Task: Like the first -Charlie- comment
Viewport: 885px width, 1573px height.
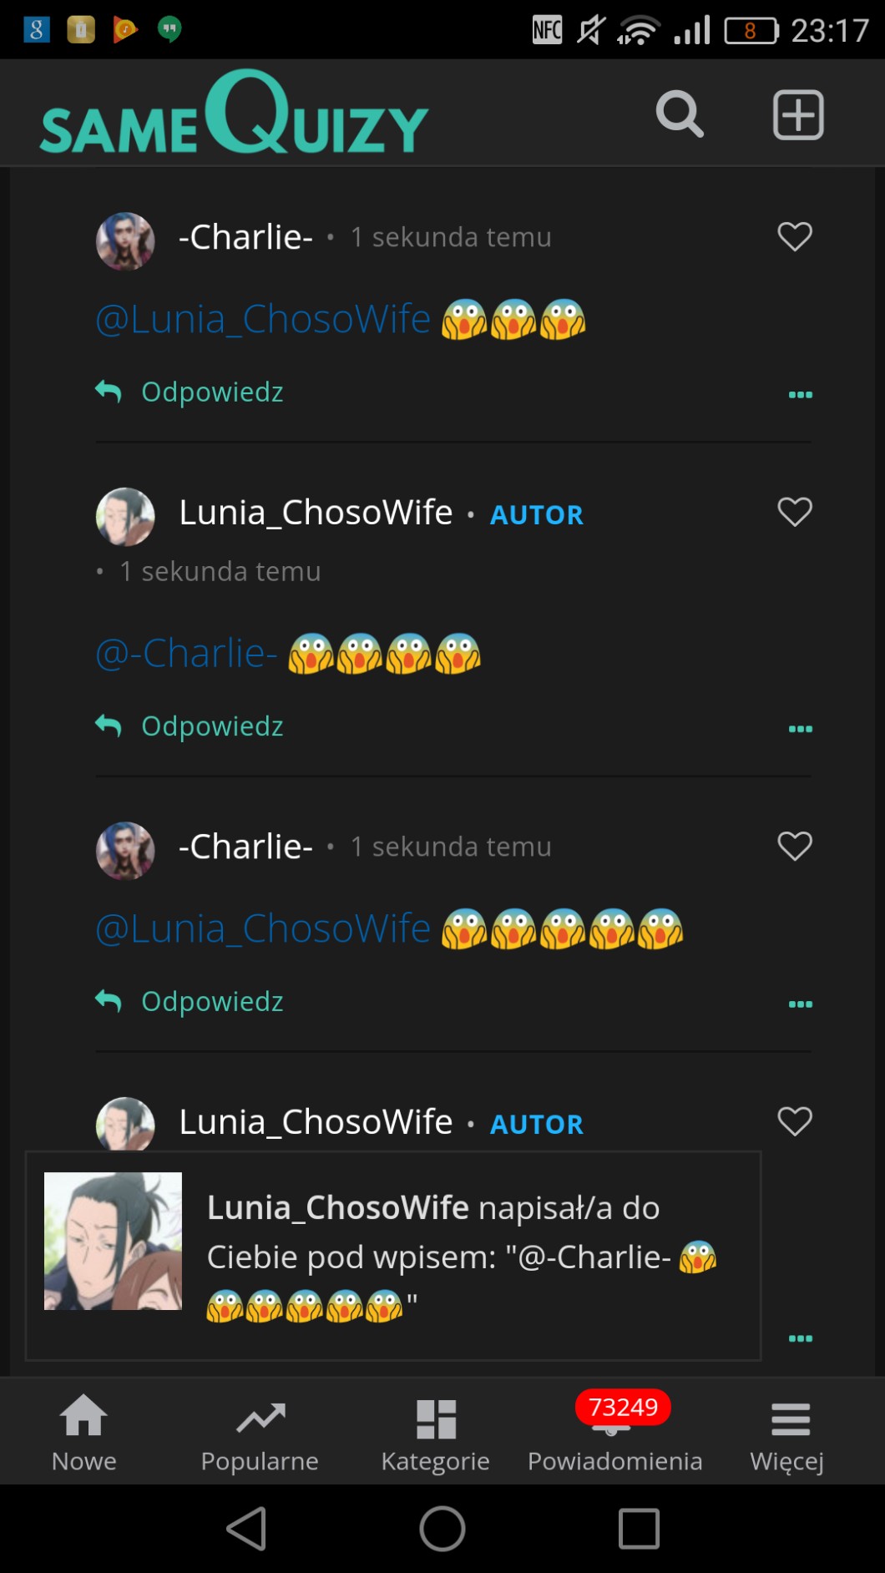Action: tap(794, 237)
